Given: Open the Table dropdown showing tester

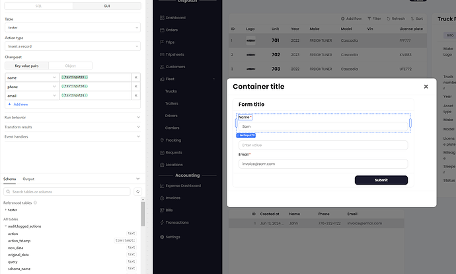Looking at the screenshot, I should [x=72, y=28].
